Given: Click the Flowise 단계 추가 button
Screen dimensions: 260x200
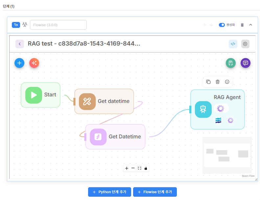Looking at the screenshot, I should pyautogui.click(x=155, y=192).
